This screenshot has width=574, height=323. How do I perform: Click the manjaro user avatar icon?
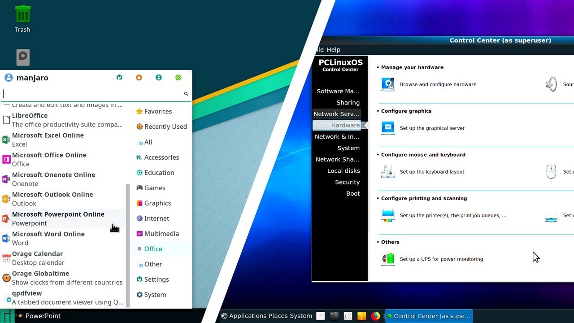(9, 78)
